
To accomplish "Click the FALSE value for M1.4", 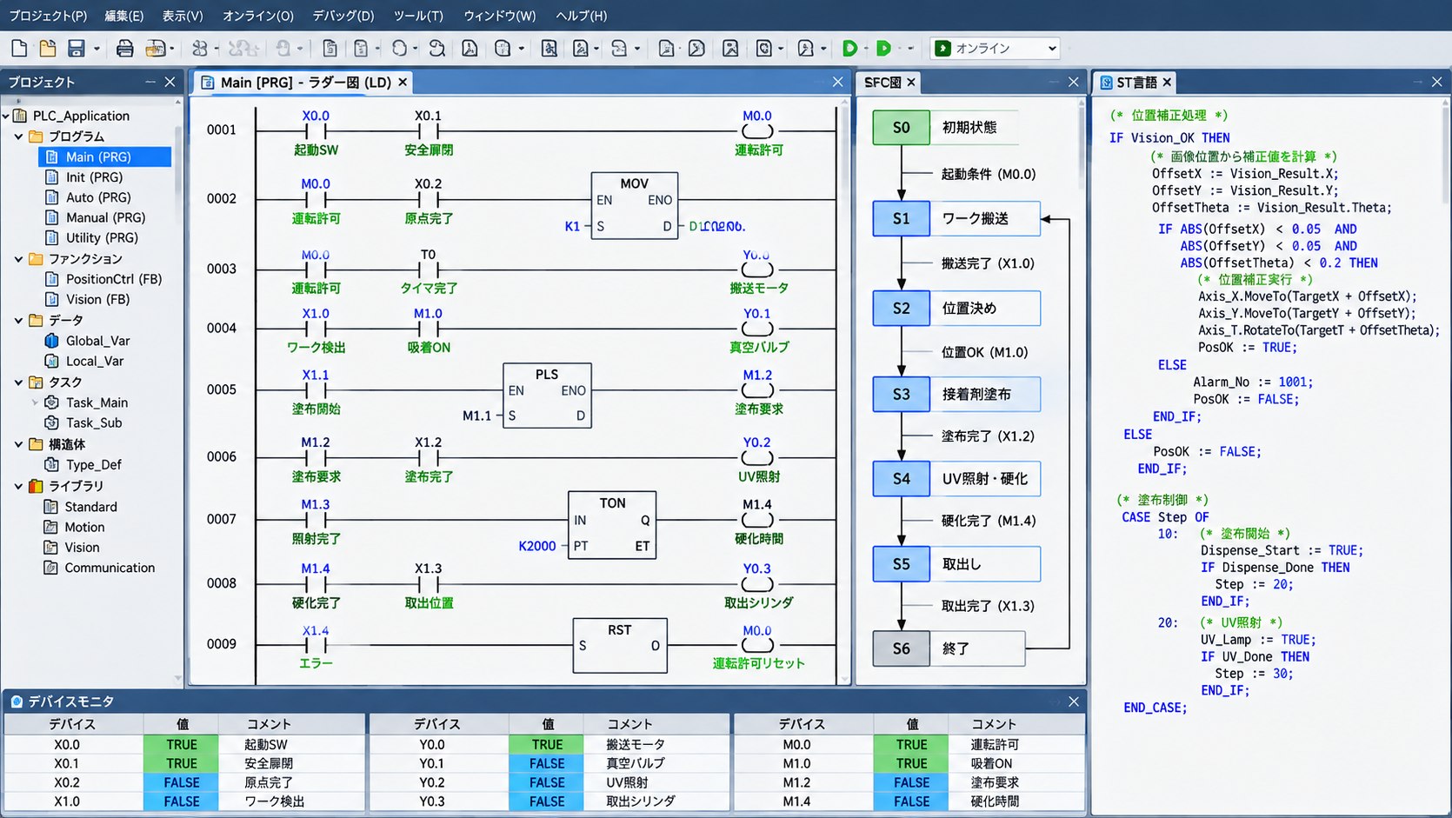I will (x=912, y=801).
